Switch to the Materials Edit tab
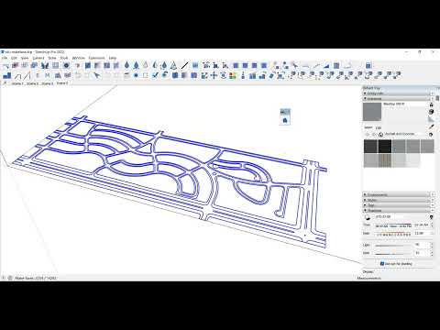 (379, 127)
